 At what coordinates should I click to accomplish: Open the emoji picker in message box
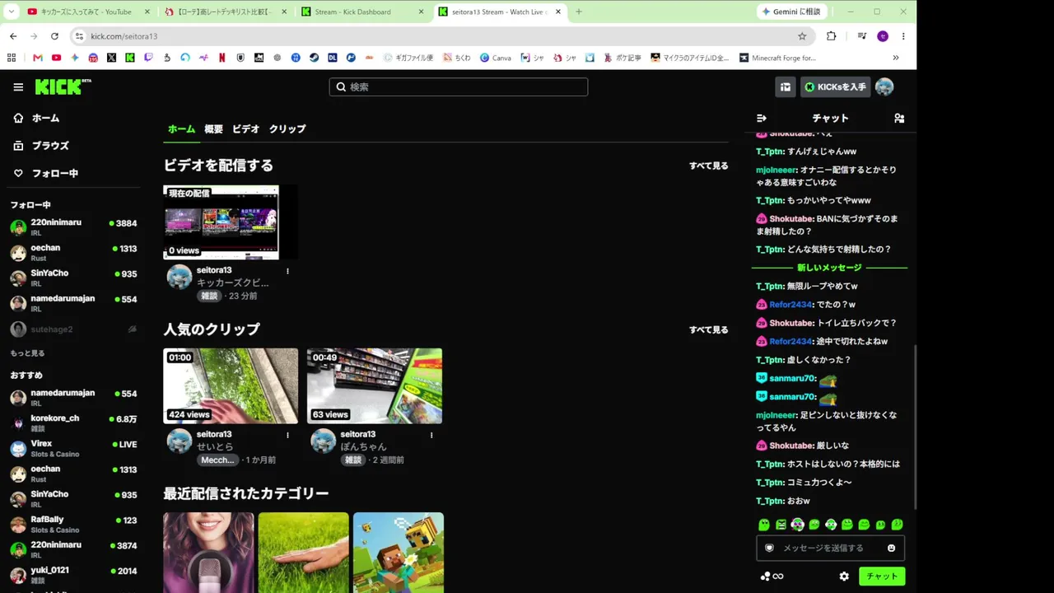[891, 549]
